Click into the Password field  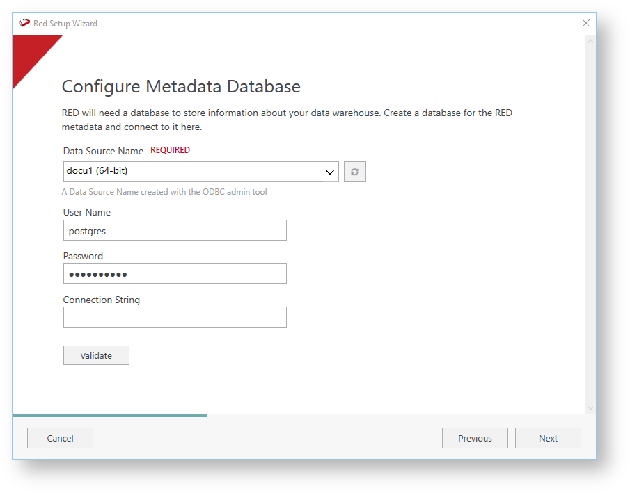[x=175, y=273]
